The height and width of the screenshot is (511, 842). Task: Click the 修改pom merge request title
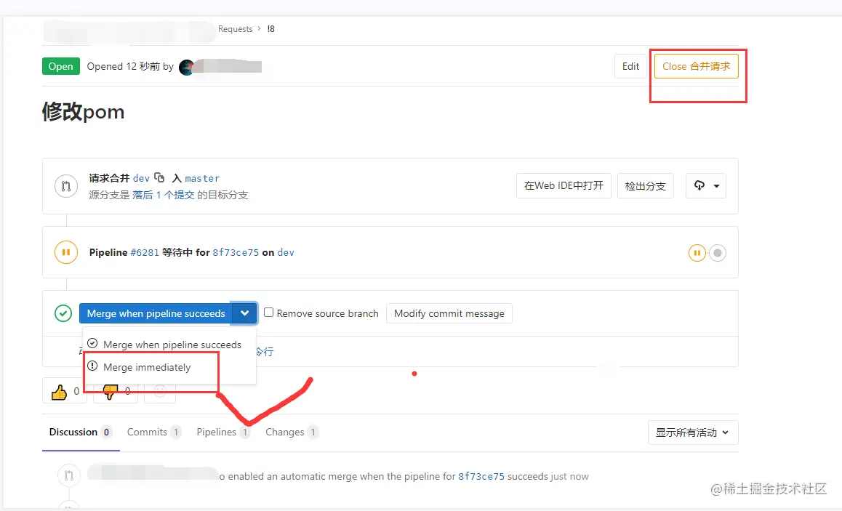pyautogui.click(x=83, y=112)
